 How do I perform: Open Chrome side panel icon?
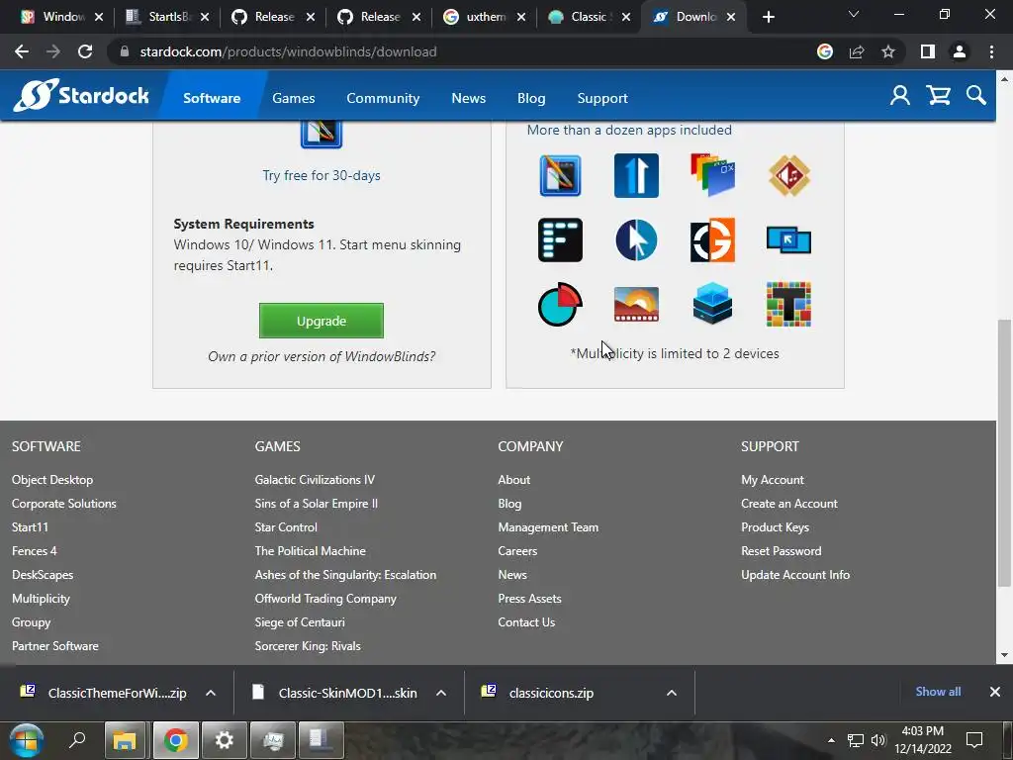click(x=928, y=51)
